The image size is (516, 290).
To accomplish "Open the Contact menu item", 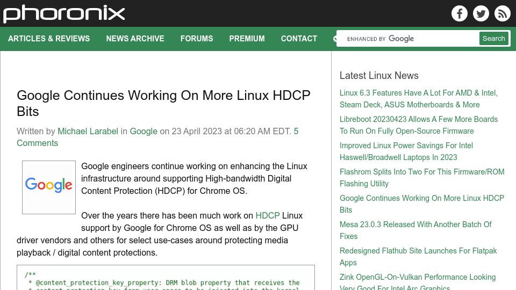I will pyautogui.click(x=299, y=39).
